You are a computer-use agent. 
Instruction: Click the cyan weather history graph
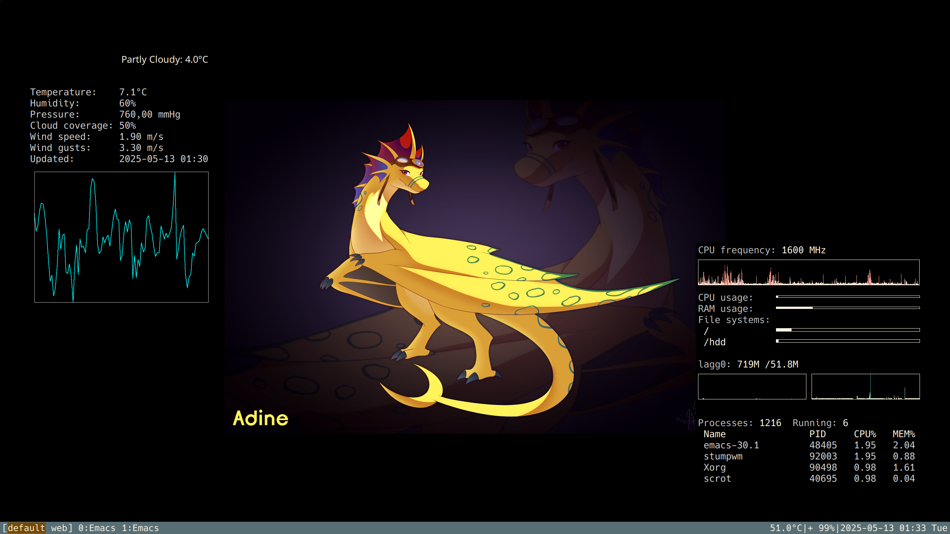click(x=121, y=237)
